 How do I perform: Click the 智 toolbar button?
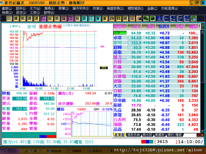[77, 18]
